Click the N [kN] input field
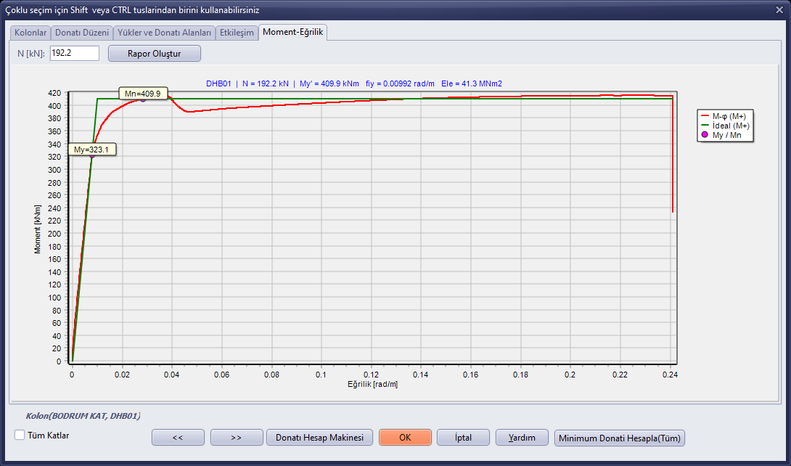The height and width of the screenshot is (466, 791). point(75,53)
